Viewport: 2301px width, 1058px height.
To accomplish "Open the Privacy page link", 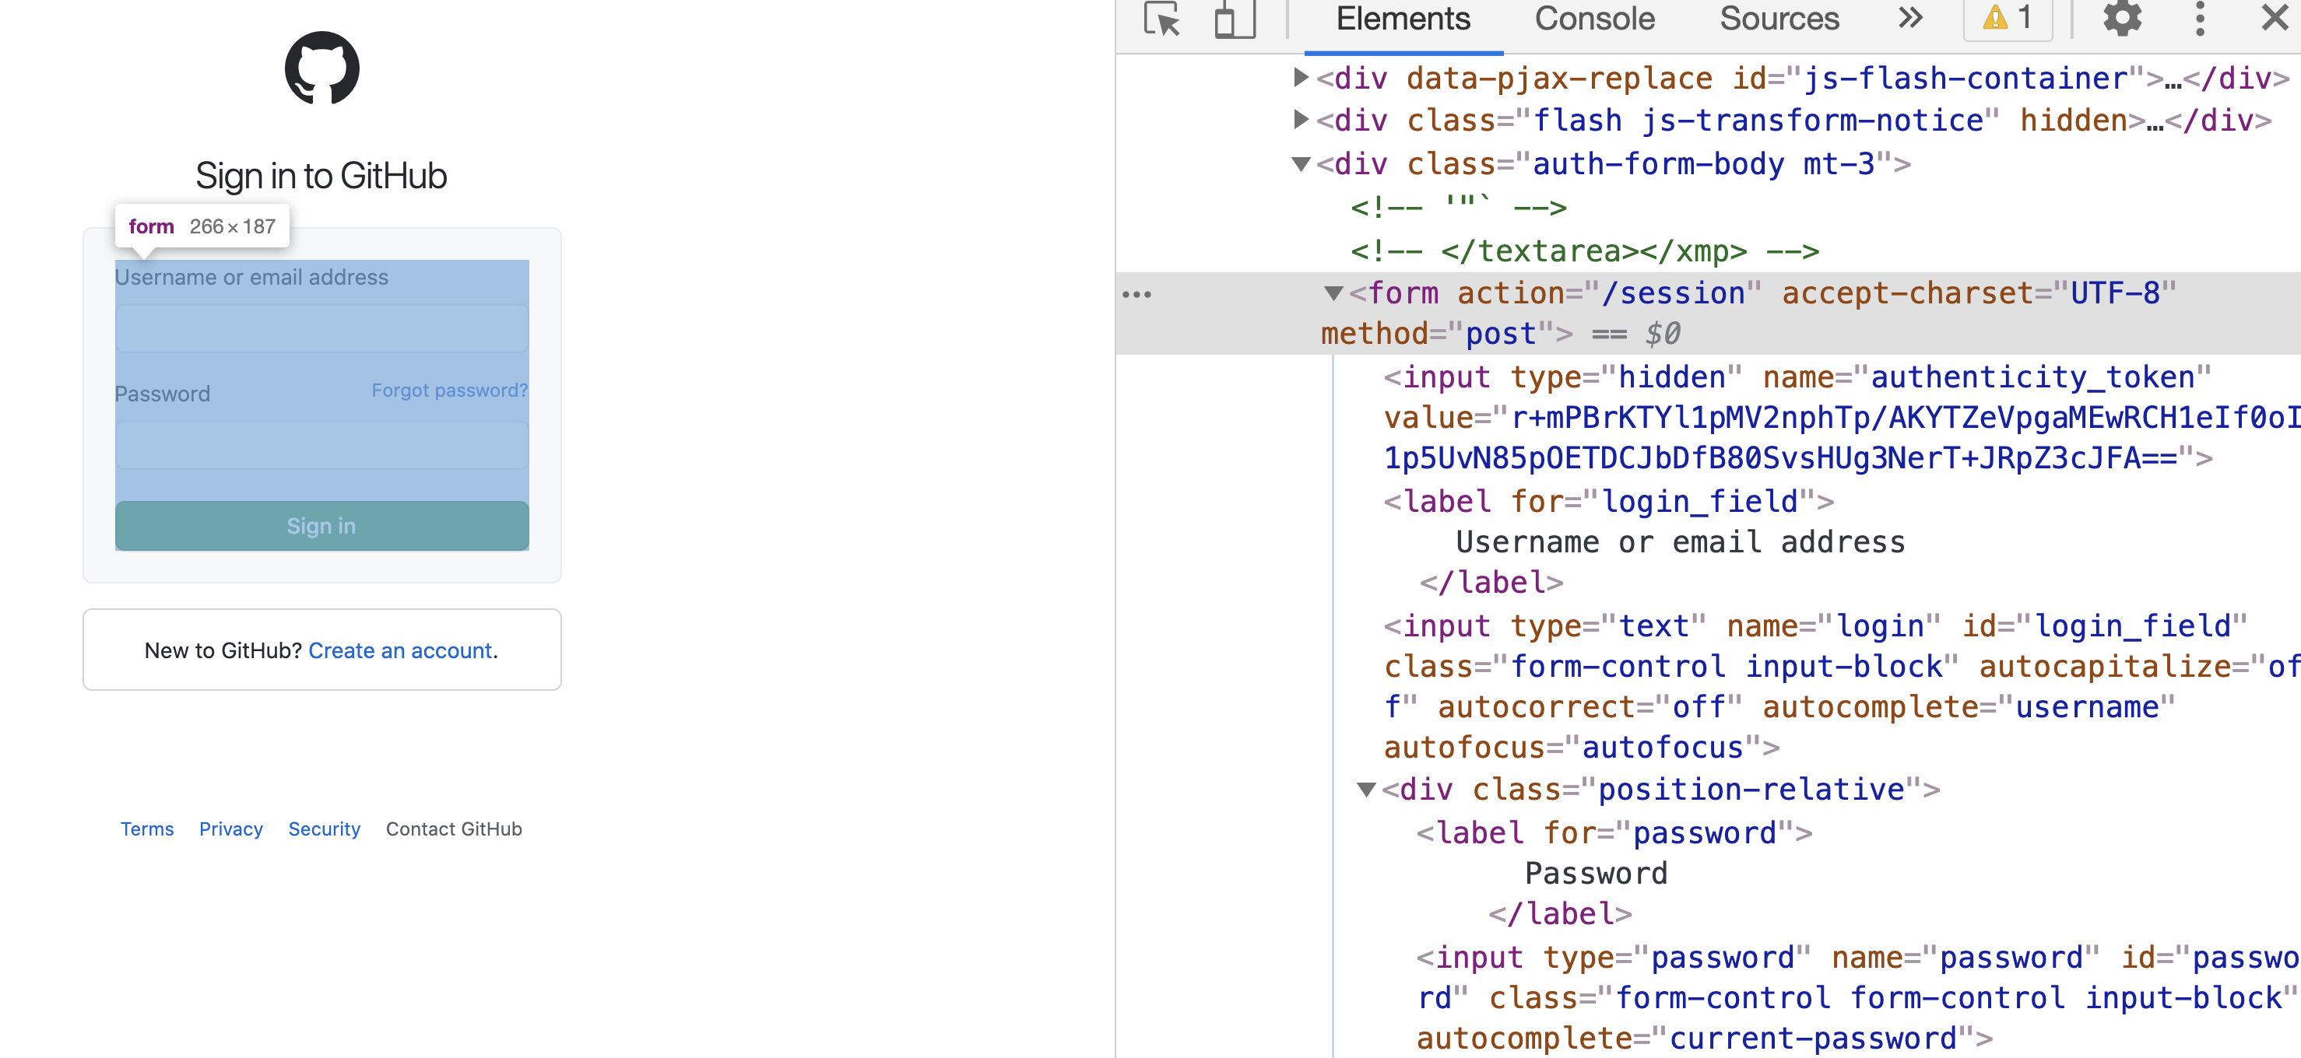I will click(230, 829).
